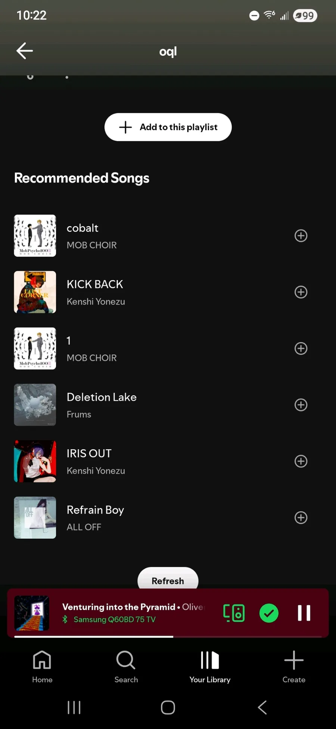
Task: Tap the back arrow in the header
Action: click(25, 51)
